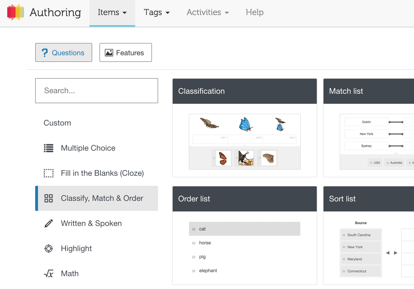
Task: Click the Cell 2 drop zone
Action: pos(246,139)
